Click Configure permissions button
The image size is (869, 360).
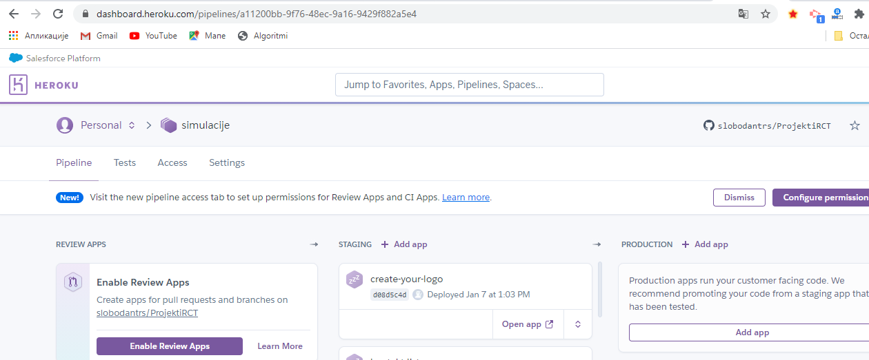click(821, 198)
